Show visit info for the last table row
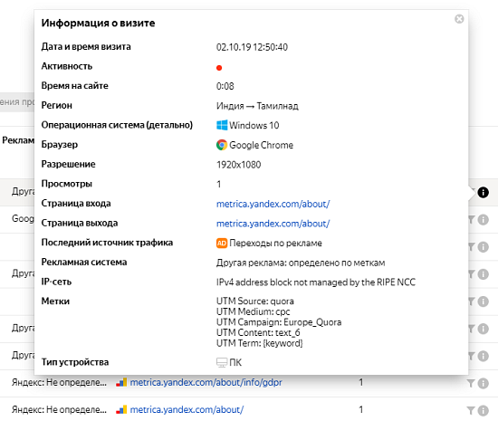 [x=484, y=410]
